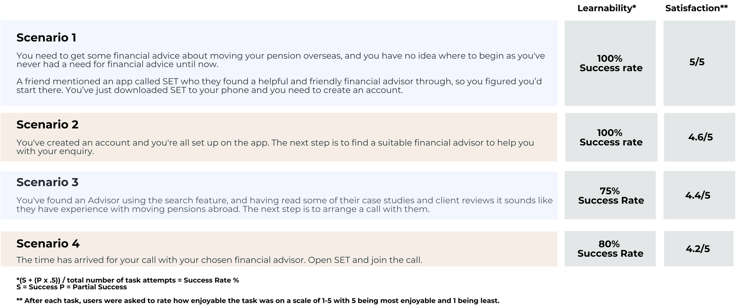Click the Satisfaction column header
Screen dimensions: 738x308
[x=696, y=8]
